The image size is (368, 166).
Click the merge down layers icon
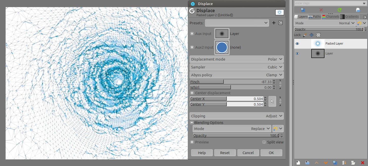pyautogui.click(x=344, y=162)
